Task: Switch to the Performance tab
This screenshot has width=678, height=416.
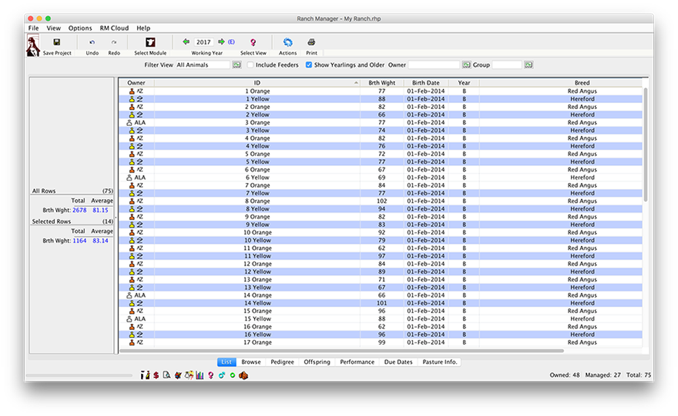Action: [357, 362]
